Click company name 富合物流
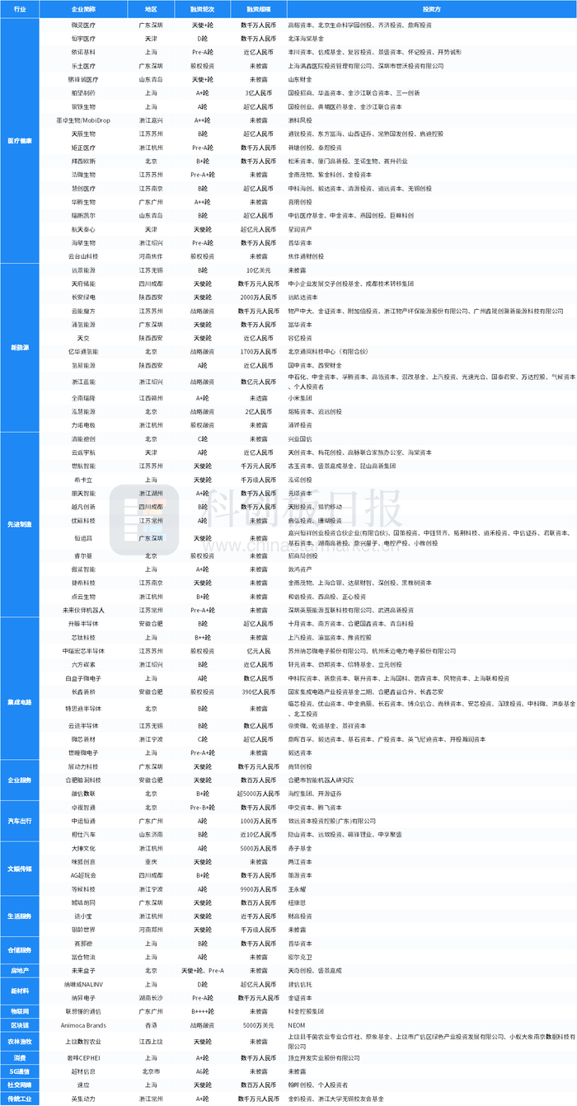Image resolution: width=577 pixels, height=1106 pixels. [x=84, y=958]
